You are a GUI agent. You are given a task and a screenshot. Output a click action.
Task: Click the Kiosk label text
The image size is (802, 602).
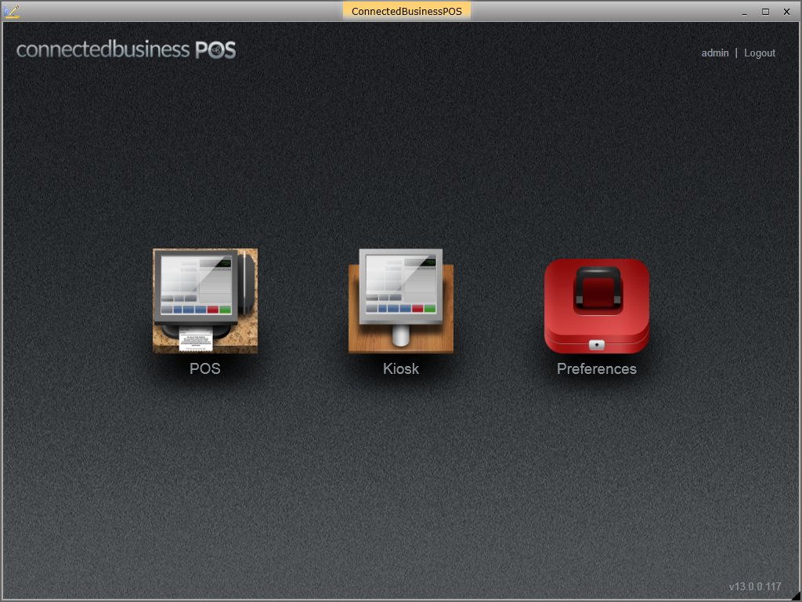(x=401, y=368)
